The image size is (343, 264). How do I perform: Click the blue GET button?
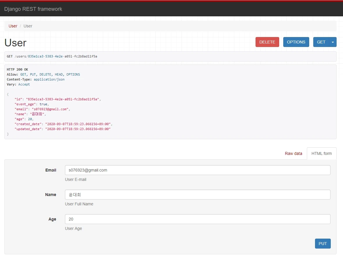321,42
